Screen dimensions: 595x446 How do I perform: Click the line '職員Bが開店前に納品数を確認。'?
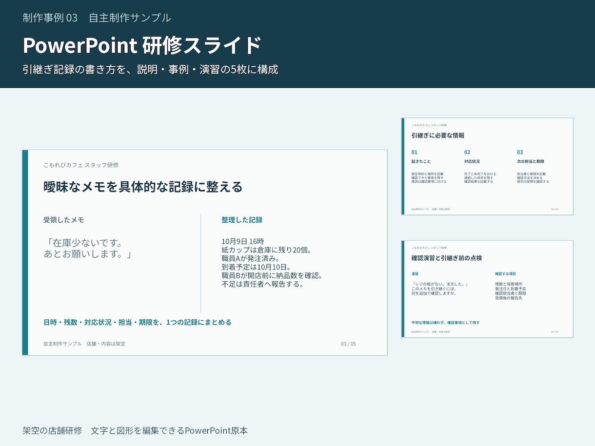pyautogui.click(x=272, y=275)
